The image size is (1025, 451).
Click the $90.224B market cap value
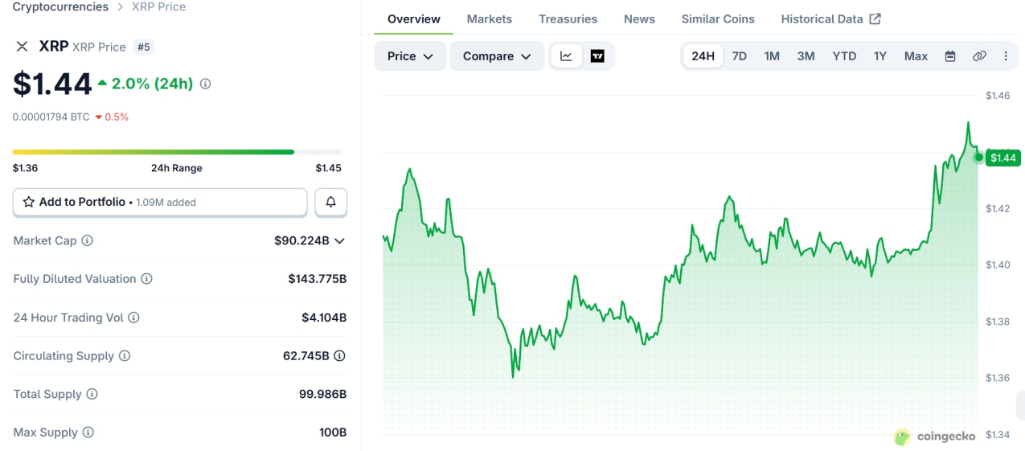pos(301,240)
